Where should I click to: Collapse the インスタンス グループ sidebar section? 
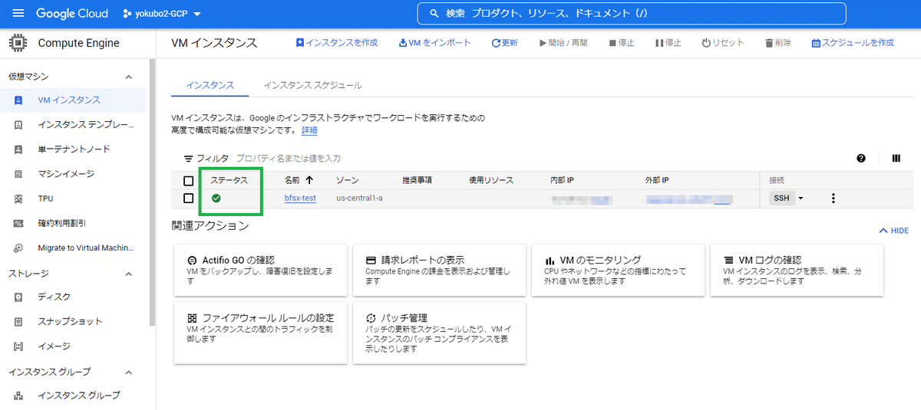[129, 372]
